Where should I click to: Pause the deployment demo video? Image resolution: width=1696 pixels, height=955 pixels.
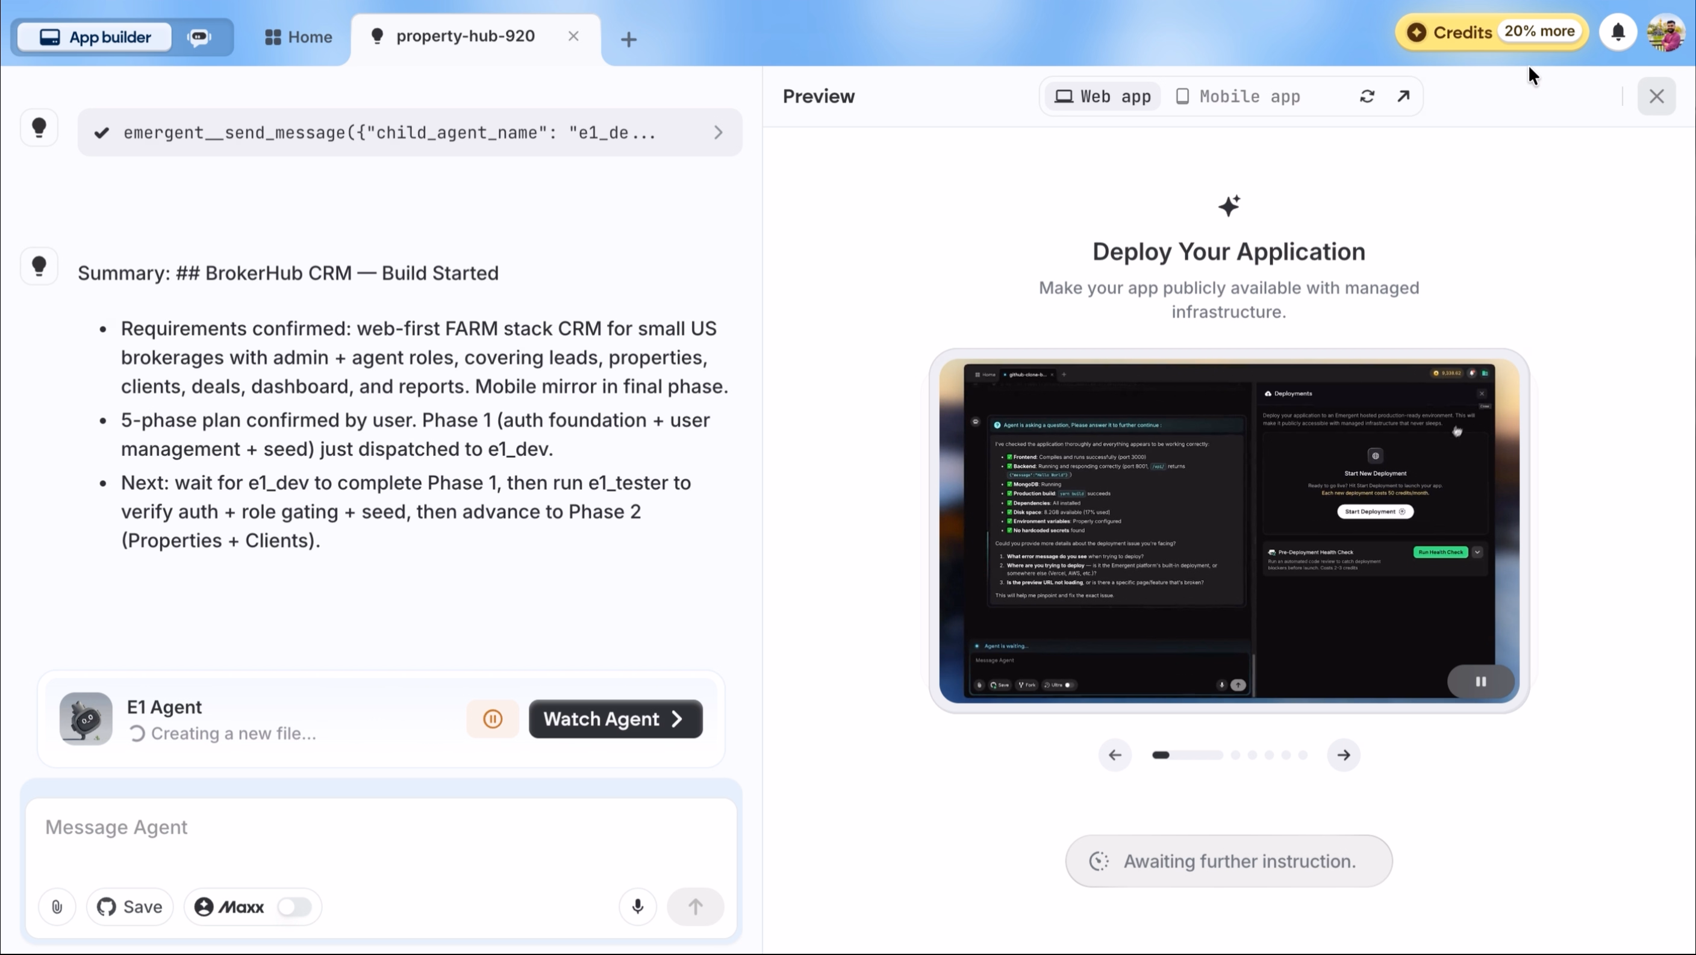(1481, 682)
